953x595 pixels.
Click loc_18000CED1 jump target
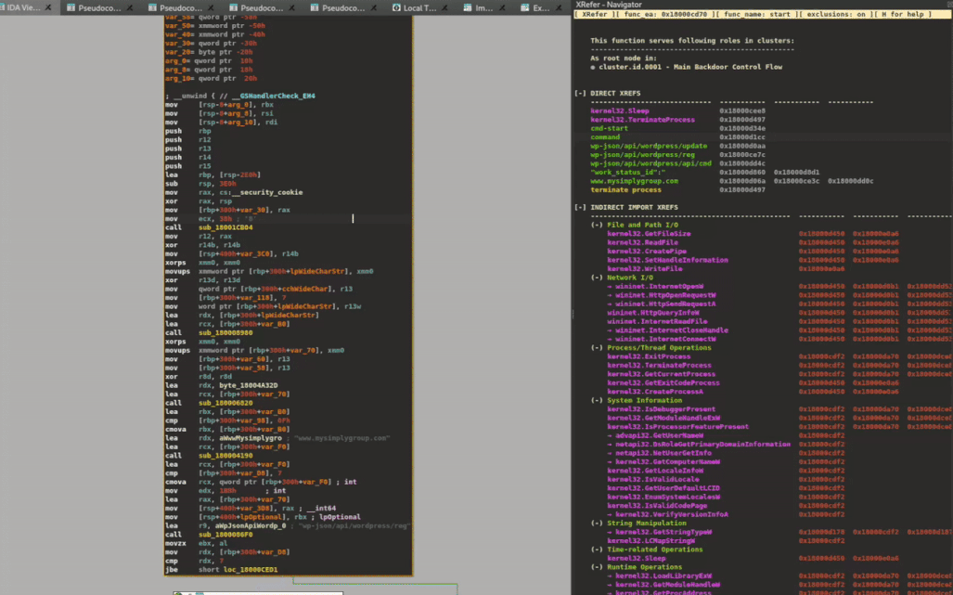coord(250,570)
